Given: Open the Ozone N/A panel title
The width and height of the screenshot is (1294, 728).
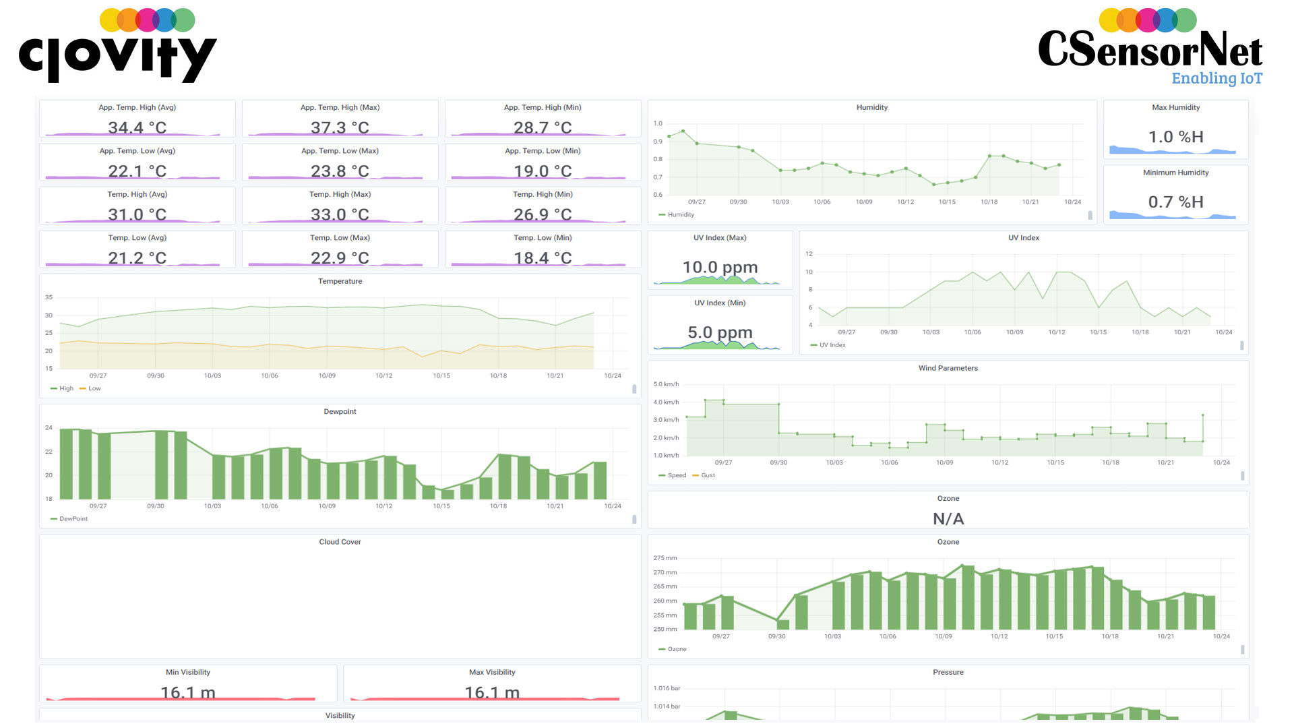Looking at the screenshot, I should tap(948, 498).
